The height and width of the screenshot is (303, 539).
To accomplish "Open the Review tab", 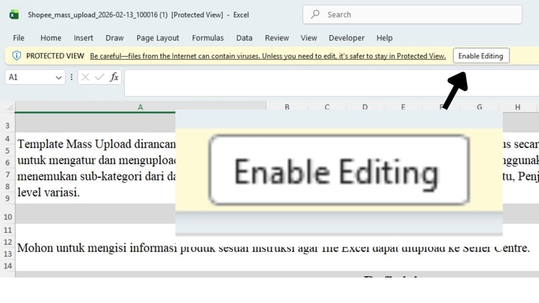I will pyautogui.click(x=277, y=38).
